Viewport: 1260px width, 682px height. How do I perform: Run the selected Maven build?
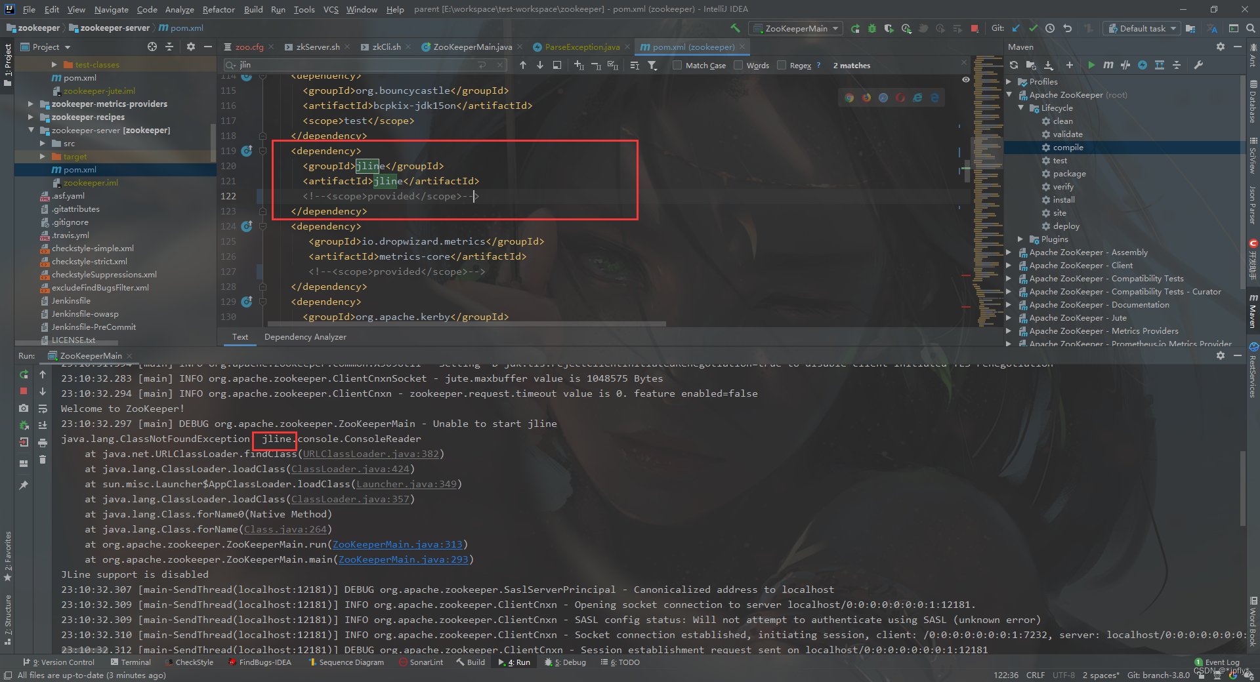(1091, 65)
